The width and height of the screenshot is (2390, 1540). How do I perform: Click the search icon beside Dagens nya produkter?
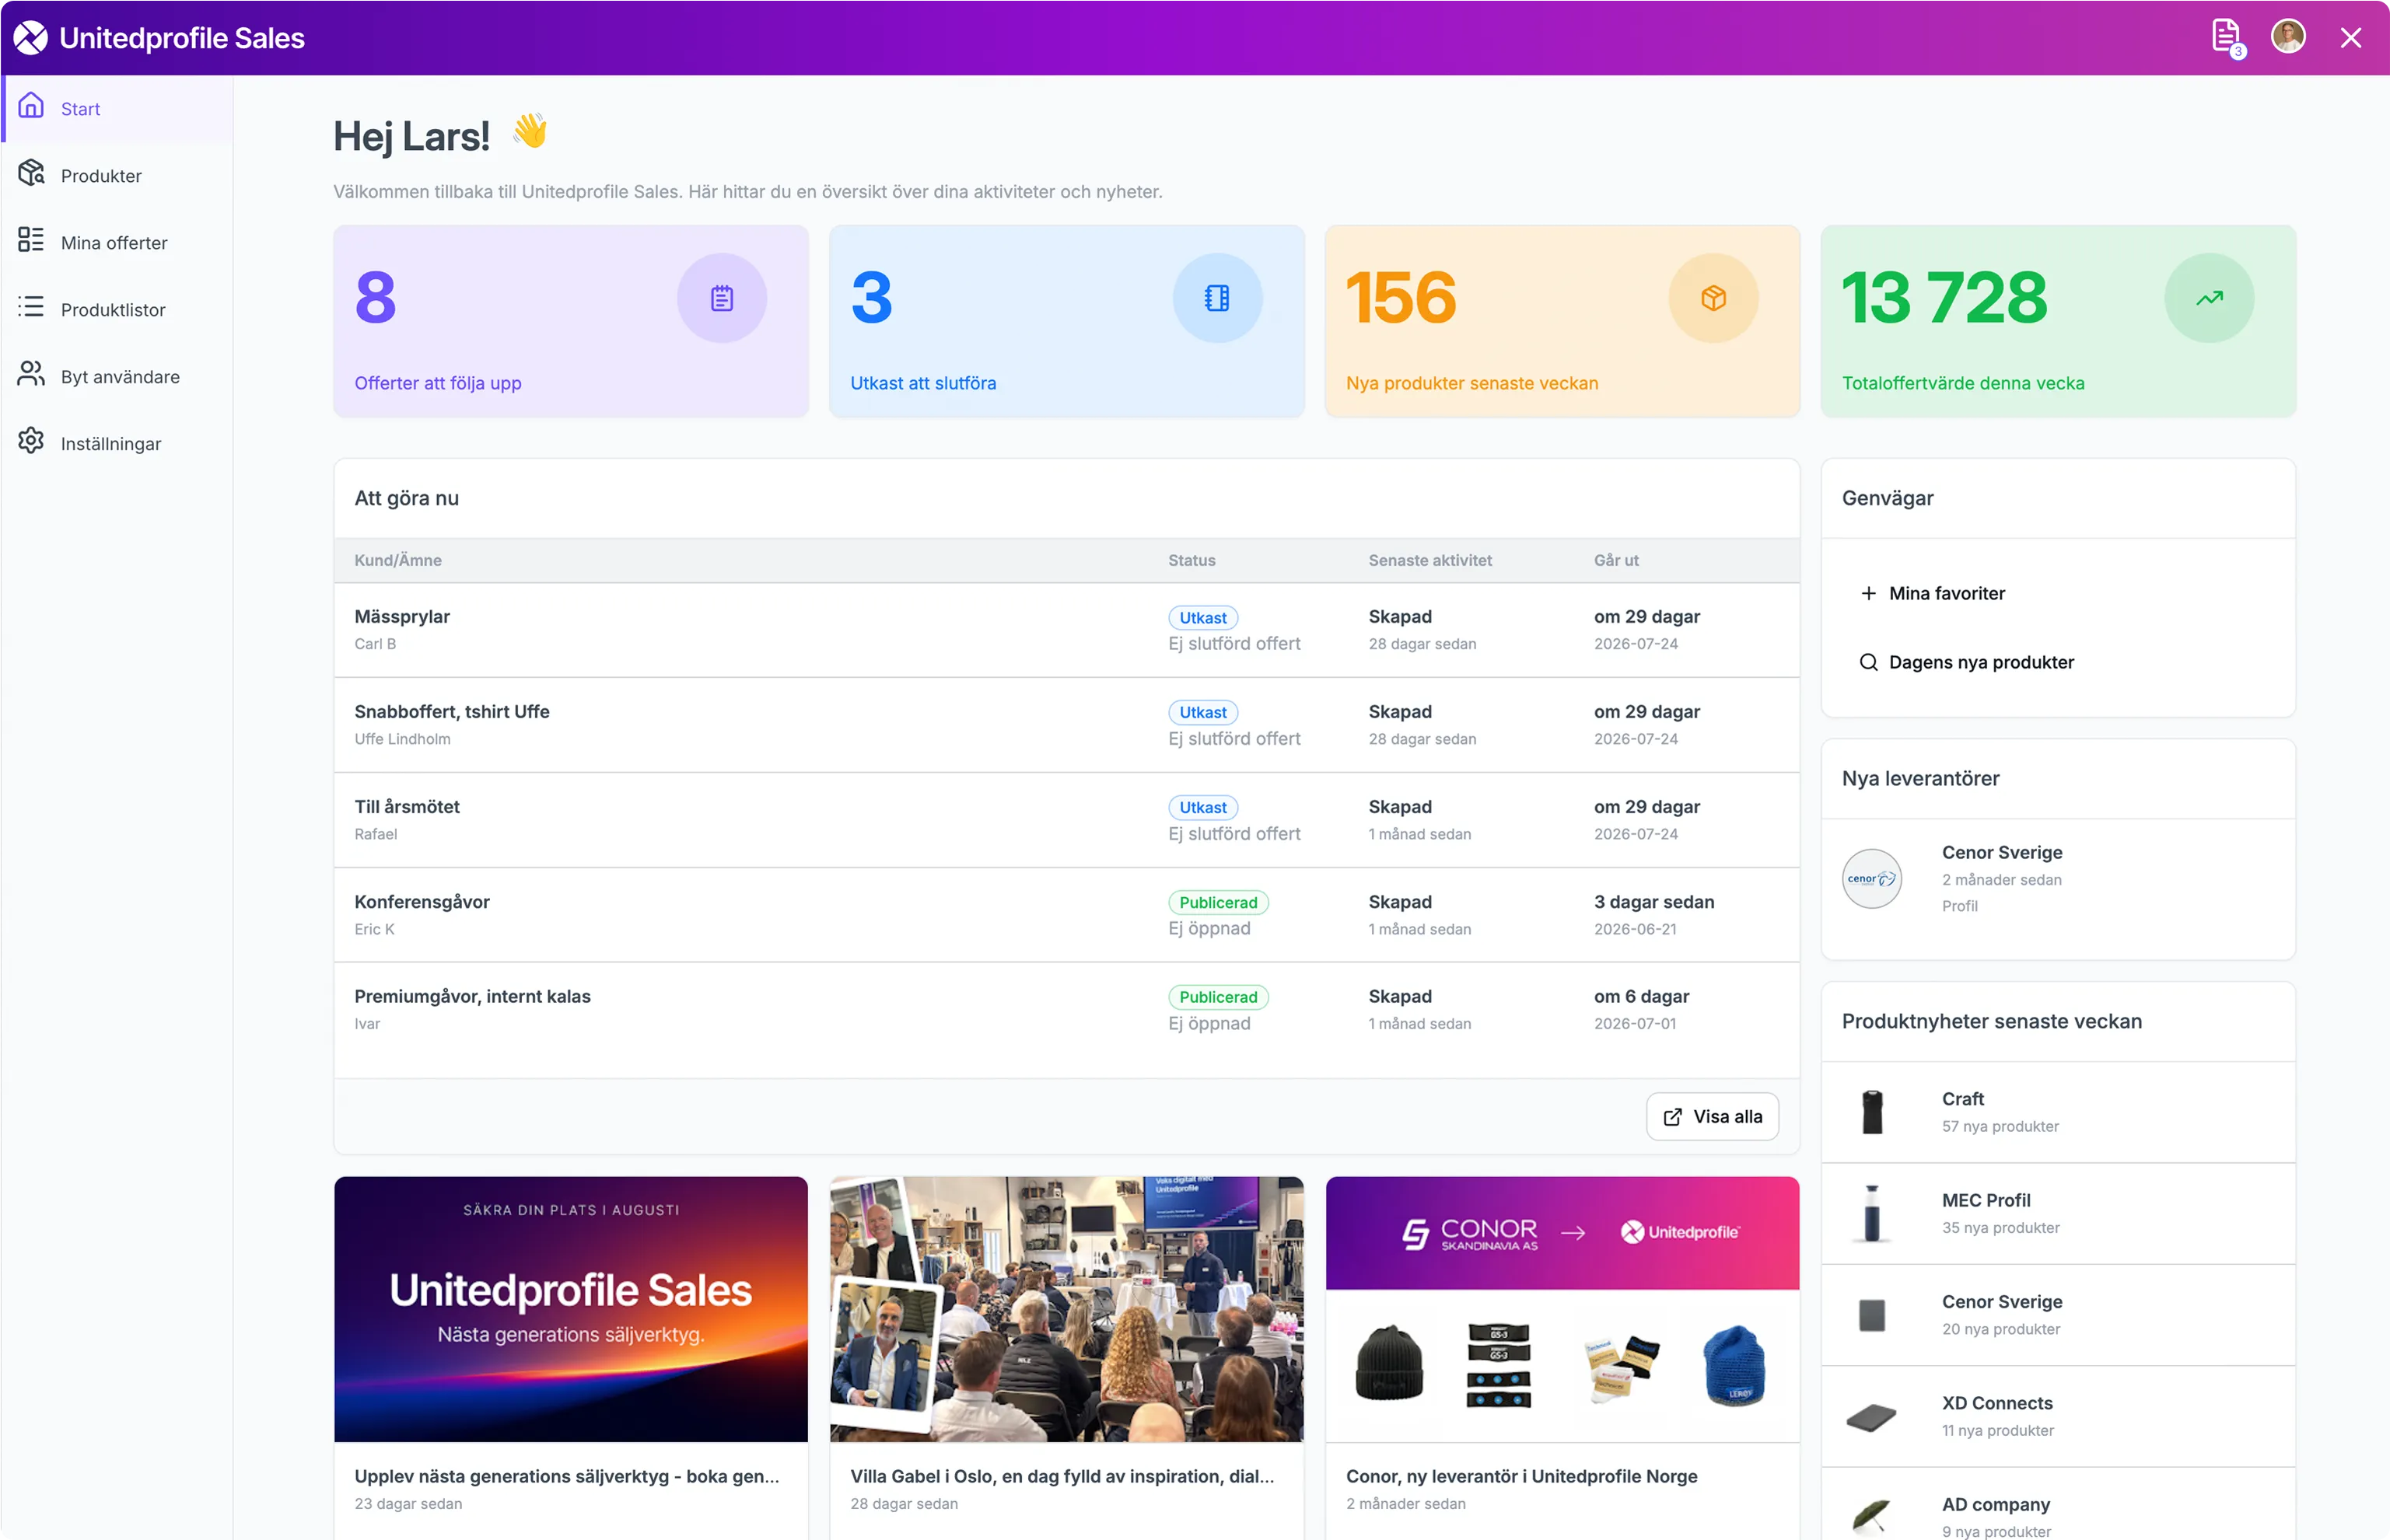coord(1868,662)
